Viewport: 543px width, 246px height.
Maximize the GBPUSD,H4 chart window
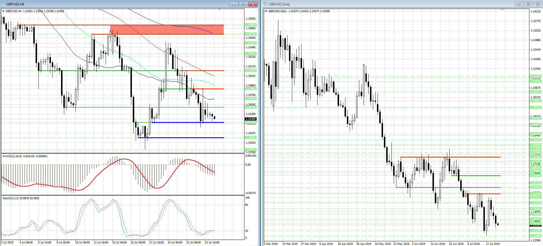point(244,4)
